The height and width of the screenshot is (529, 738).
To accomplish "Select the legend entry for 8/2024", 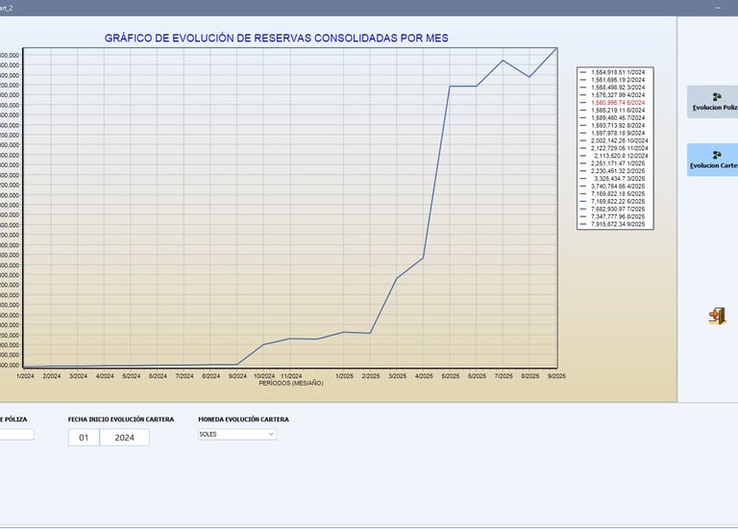I will (613, 125).
